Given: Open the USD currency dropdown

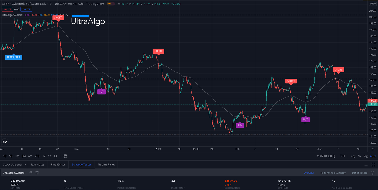Looking at the screenshot, I should point(373,3).
